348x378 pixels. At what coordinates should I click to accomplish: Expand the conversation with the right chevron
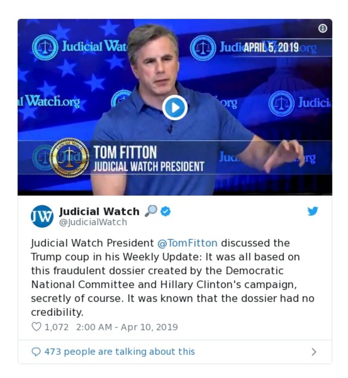click(314, 352)
